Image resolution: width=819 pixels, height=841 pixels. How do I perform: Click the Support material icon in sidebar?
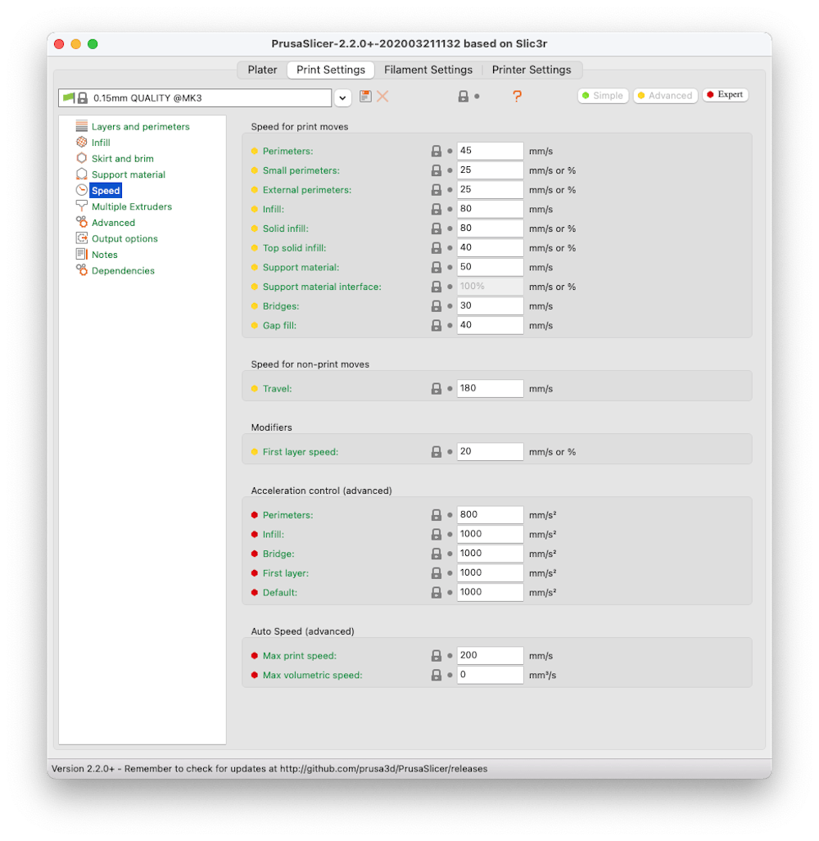point(82,174)
